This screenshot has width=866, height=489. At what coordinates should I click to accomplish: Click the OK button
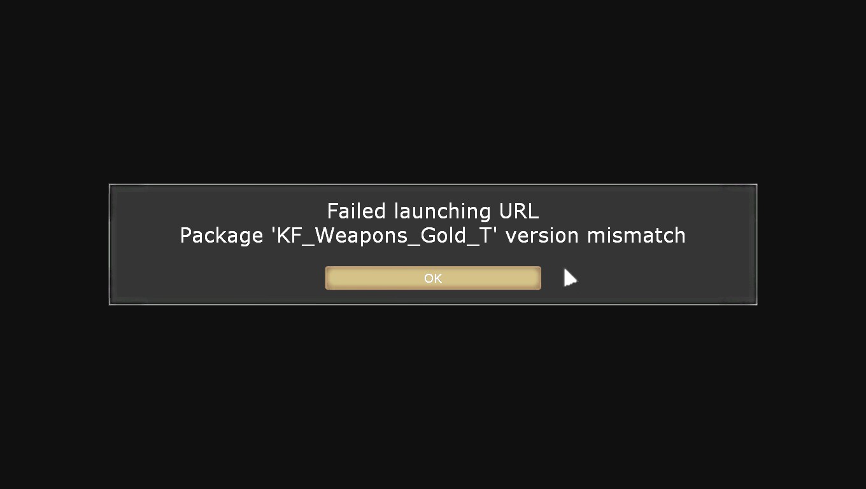click(433, 278)
